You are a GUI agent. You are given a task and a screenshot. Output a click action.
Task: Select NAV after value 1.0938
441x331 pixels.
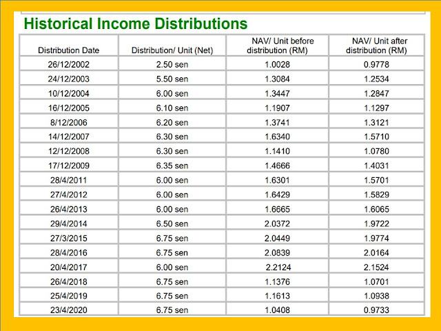click(377, 296)
